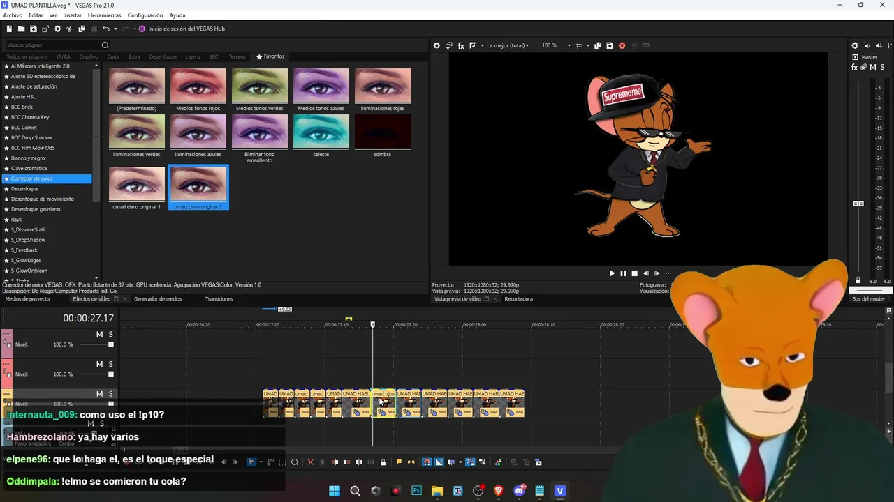The image size is (894, 502).
Task: Toggle snapping magnet icon
Action: click(427, 462)
